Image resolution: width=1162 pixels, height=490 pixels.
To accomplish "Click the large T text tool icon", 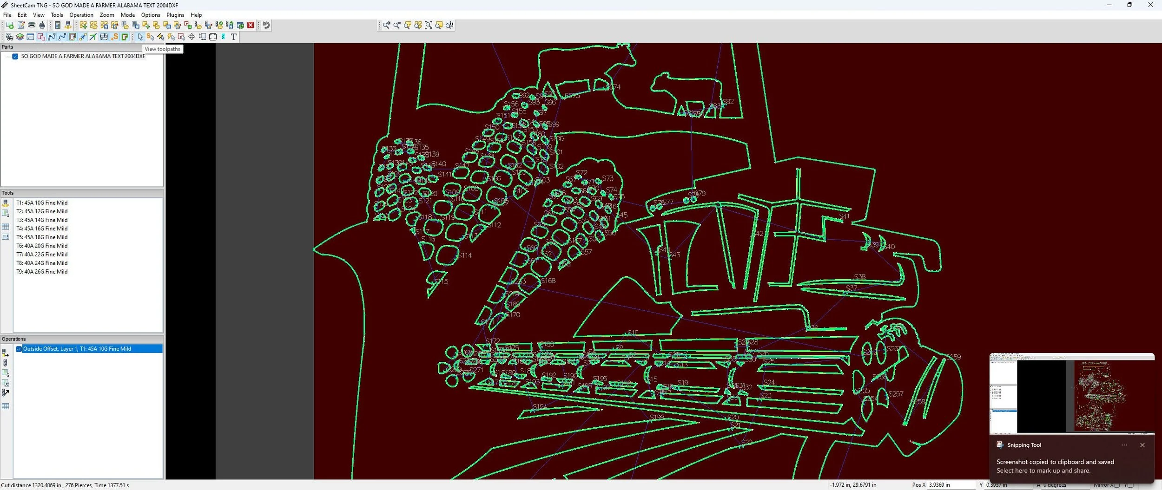I will point(234,37).
